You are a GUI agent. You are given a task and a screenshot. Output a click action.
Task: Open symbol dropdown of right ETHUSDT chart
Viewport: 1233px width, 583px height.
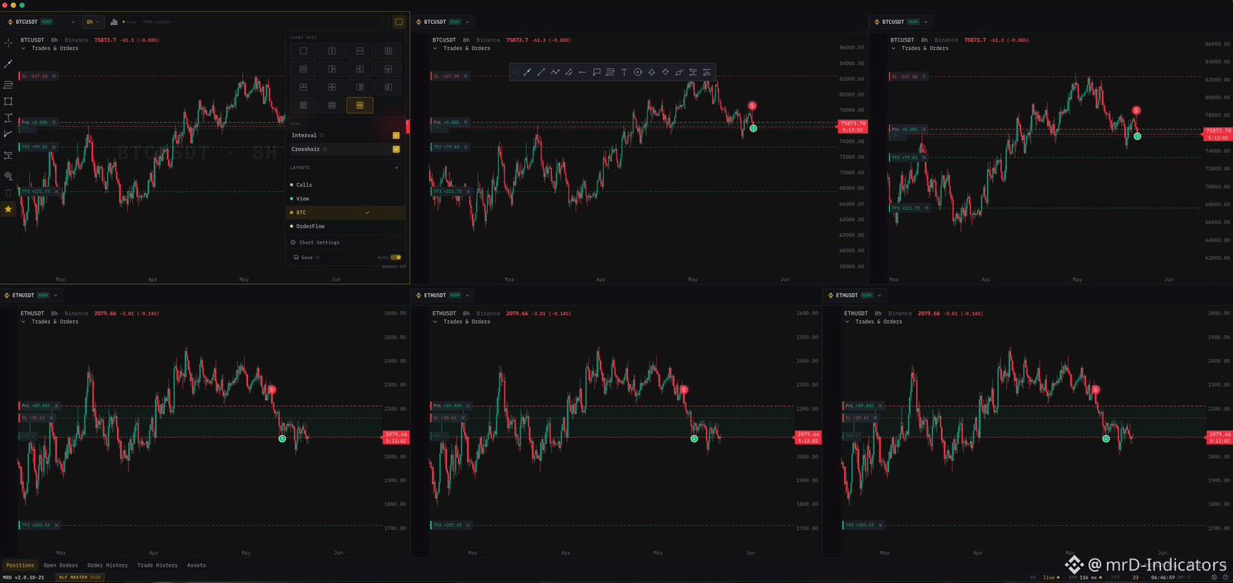tap(856, 296)
